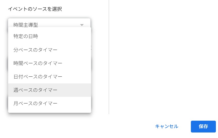Choose 分ベースのタイマー option

point(50,50)
